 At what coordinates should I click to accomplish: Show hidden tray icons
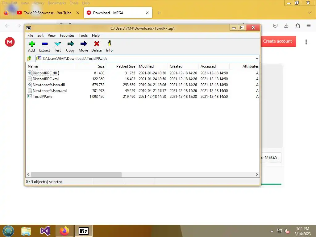(x=272, y=231)
